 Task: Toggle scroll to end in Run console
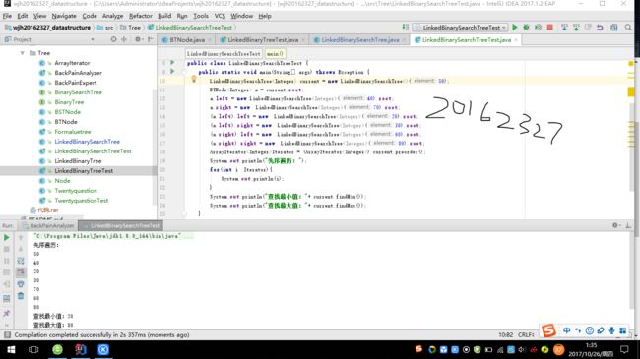pyautogui.click(x=21, y=272)
